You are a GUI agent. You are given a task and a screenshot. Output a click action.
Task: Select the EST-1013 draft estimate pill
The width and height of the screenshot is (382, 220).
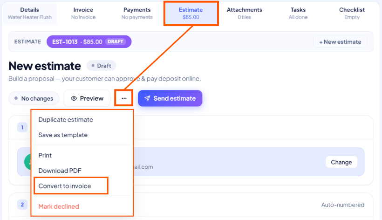(x=89, y=41)
